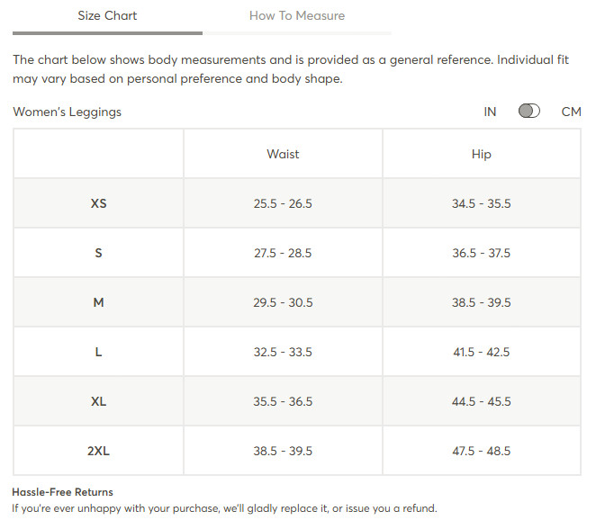Select the L size row label
The height and width of the screenshot is (529, 596).
[98, 352]
